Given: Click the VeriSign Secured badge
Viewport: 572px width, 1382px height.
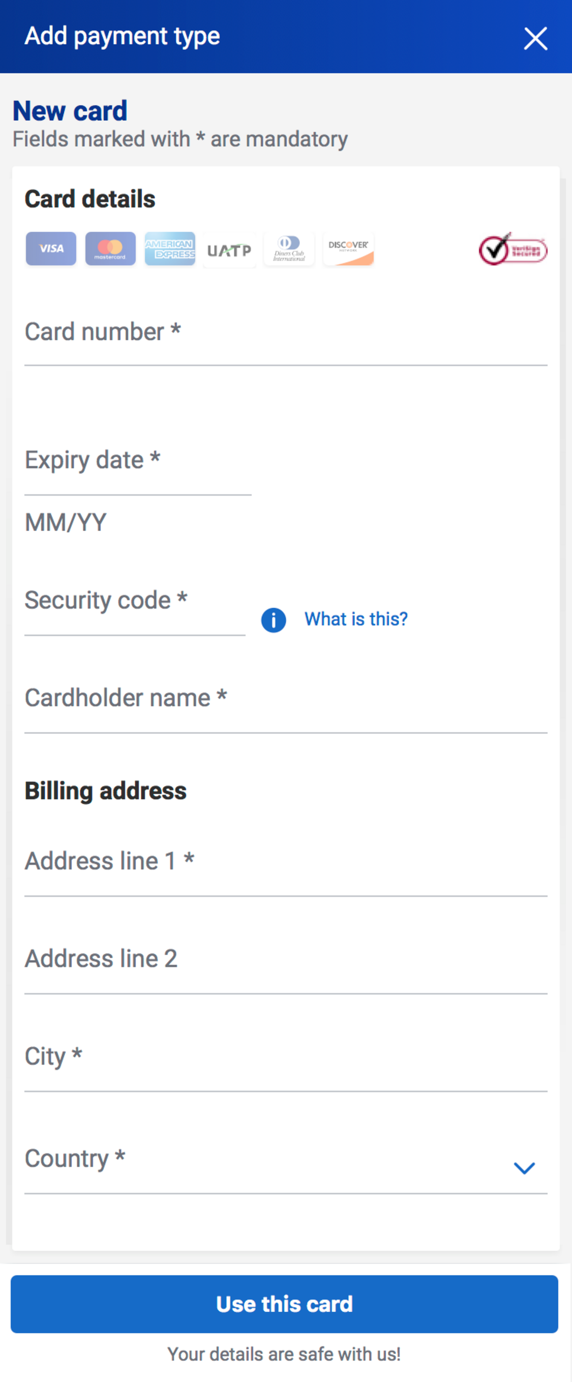Looking at the screenshot, I should [x=512, y=248].
